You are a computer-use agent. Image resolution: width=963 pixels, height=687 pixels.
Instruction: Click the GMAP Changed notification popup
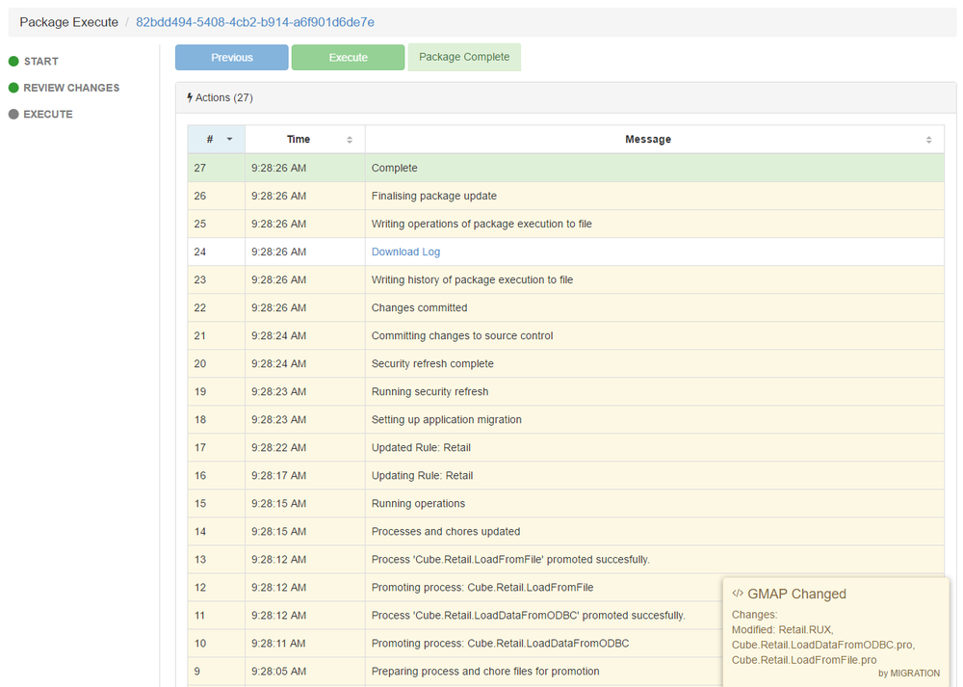(835, 631)
